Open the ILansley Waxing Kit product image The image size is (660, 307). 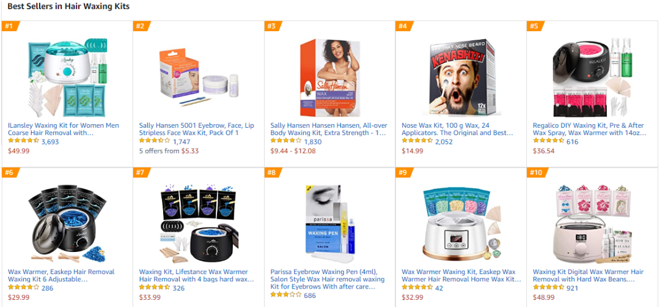tap(67, 77)
